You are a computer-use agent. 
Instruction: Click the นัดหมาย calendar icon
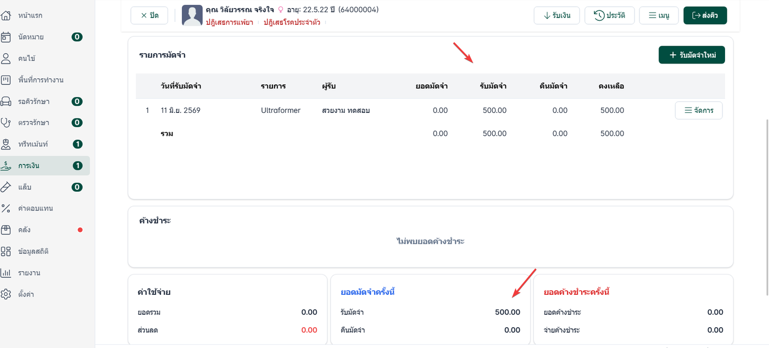pyautogui.click(x=6, y=37)
